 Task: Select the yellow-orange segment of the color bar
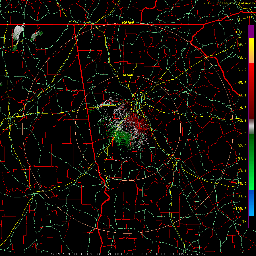251,51
